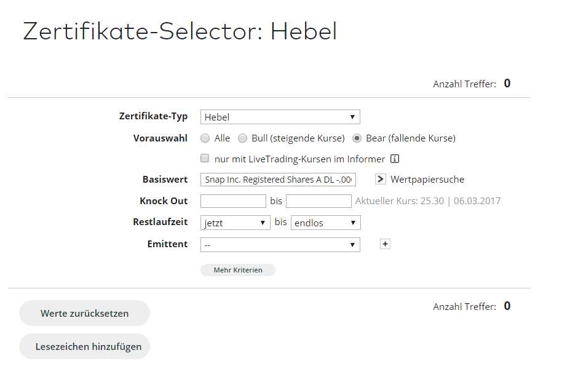Select Bear (fallende Kurse) option
This screenshot has width=562, height=377.
click(357, 138)
